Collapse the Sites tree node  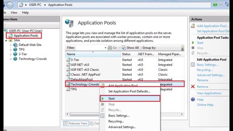[6, 40]
